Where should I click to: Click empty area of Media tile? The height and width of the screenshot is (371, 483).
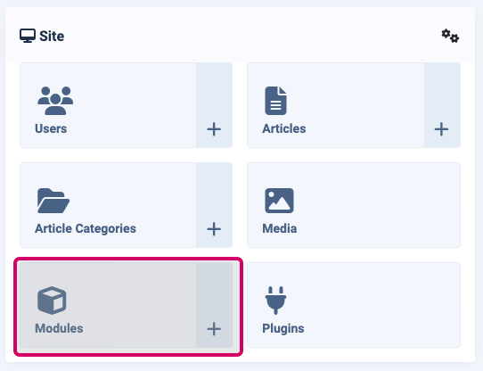[x=379, y=205]
